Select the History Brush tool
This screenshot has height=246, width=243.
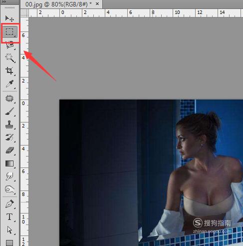tap(9, 137)
